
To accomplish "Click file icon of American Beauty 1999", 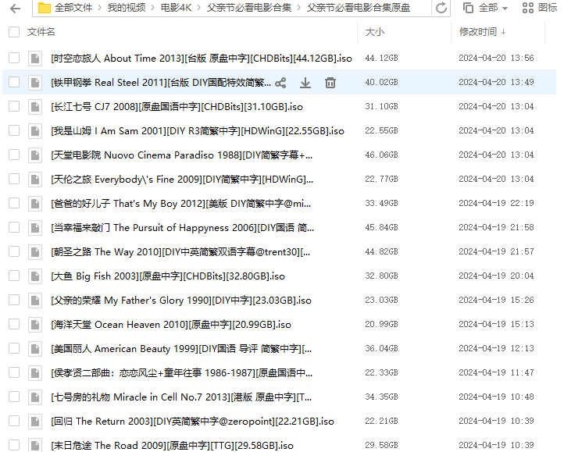I will point(35,348).
